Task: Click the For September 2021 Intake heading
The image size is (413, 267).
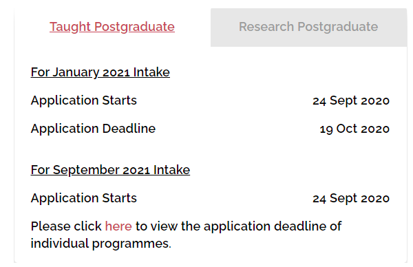Action: [110, 170]
